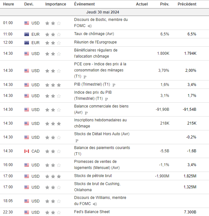This screenshot has height=216, width=209.
Task: Click the speaker icon beside Williams speech
Action: (95, 204)
